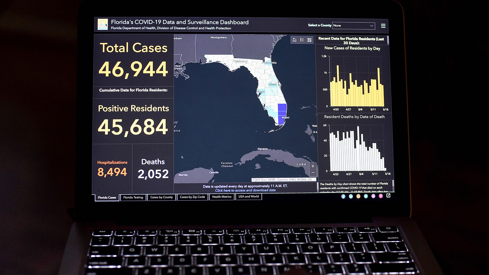This screenshot has height=275, width=489.
Task: Click the map home extent icon
Action: (x=294, y=40)
